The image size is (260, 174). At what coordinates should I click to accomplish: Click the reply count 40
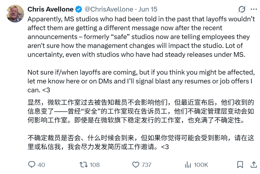[x=41, y=165]
